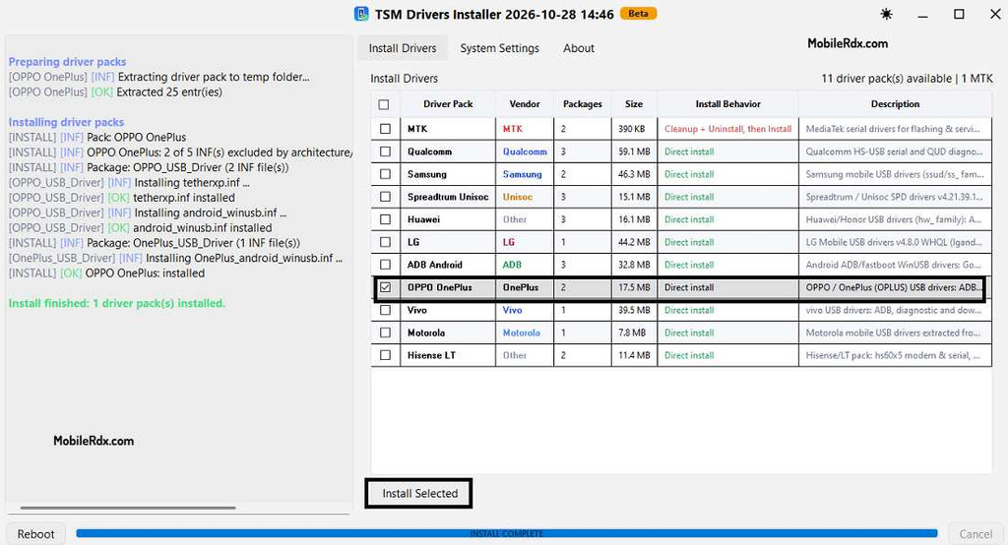Click the Install Selected button
Viewport: 1008px width, 545px height.
419,494
